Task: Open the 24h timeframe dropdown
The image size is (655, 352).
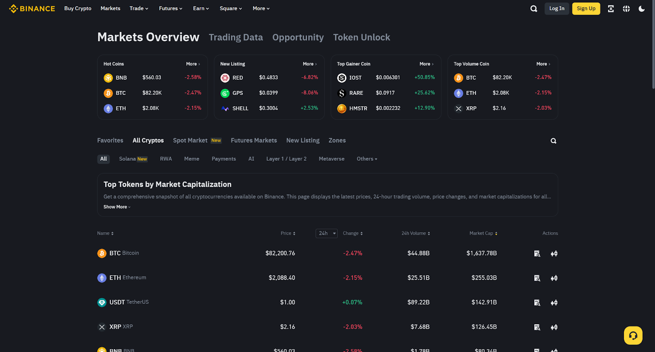Action: 327,233
